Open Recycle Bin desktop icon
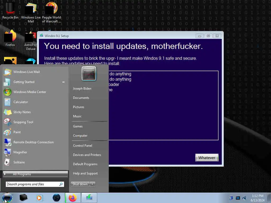 click(10, 10)
